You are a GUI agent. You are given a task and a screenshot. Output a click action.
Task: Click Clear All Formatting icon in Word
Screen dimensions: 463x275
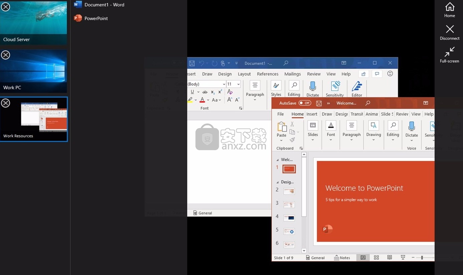coord(230,92)
